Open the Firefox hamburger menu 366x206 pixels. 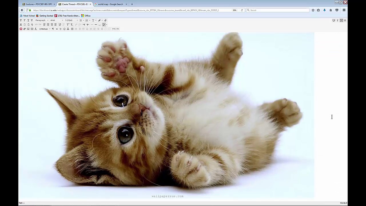(x=344, y=10)
